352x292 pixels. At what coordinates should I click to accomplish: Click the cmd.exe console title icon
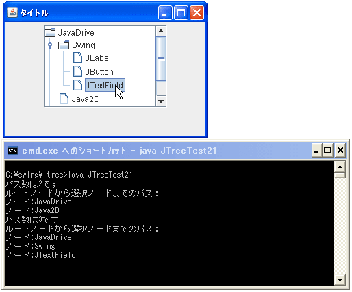pyautogui.click(x=12, y=151)
